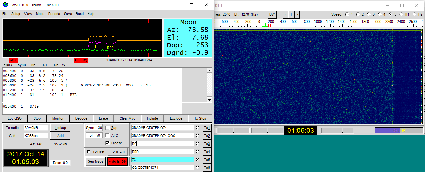Click the center bar button between the arrows
Screen dimensions: 425x172
point(291,14)
